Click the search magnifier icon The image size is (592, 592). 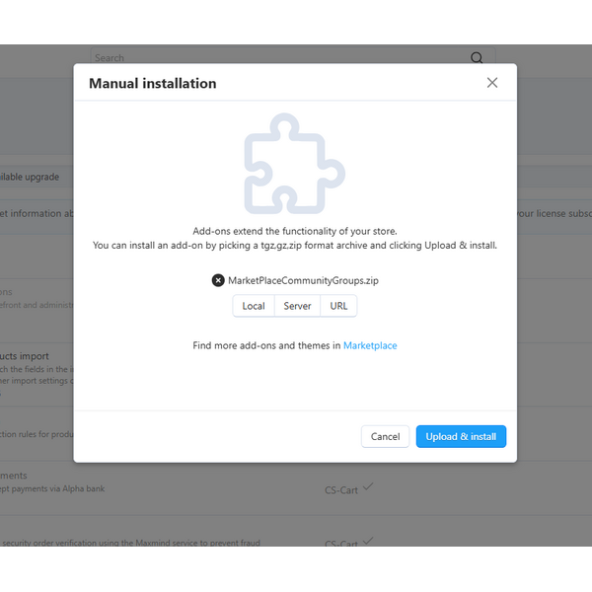[x=478, y=58]
